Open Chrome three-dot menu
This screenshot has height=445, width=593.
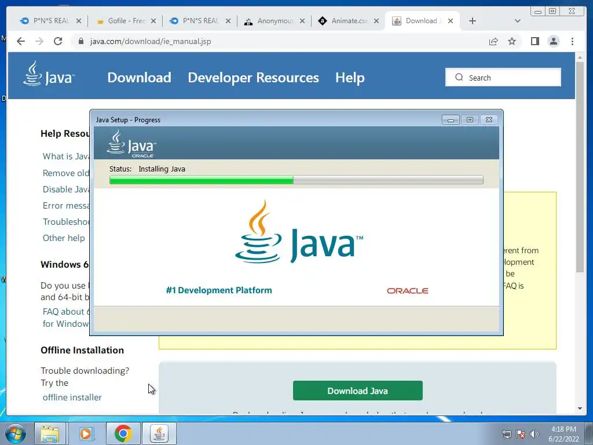(x=572, y=41)
